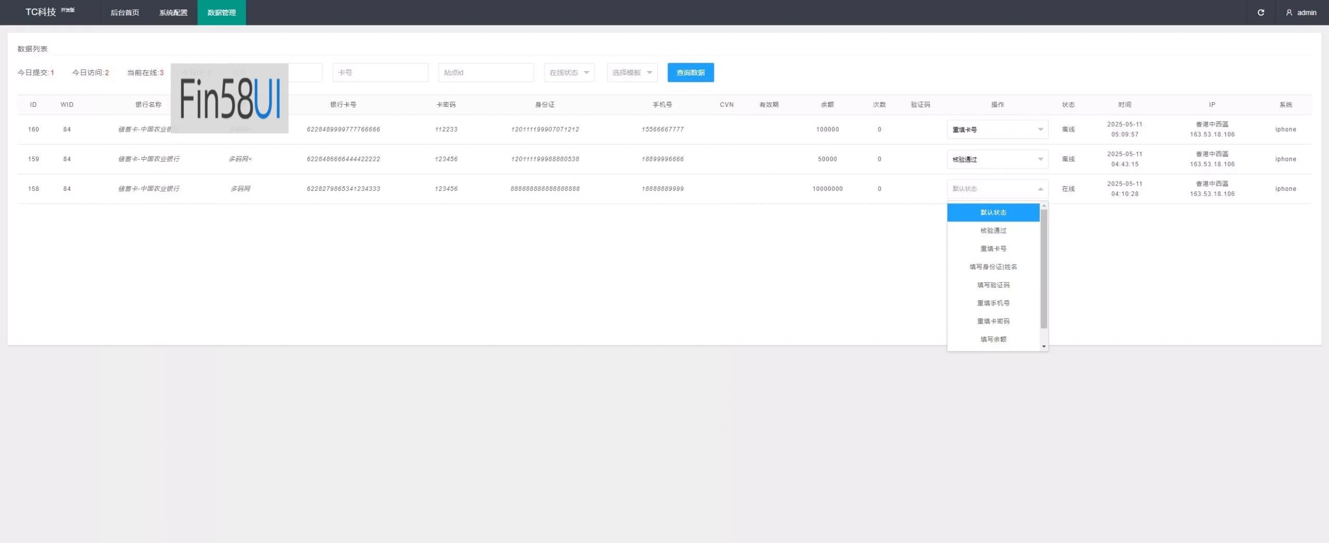Choose 默认状态 in the open list
This screenshot has width=1329, height=543.
click(993, 213)
